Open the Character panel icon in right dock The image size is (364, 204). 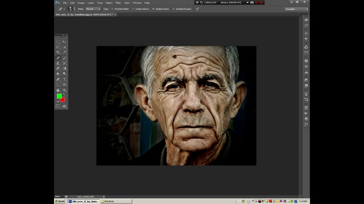(306, 33)
